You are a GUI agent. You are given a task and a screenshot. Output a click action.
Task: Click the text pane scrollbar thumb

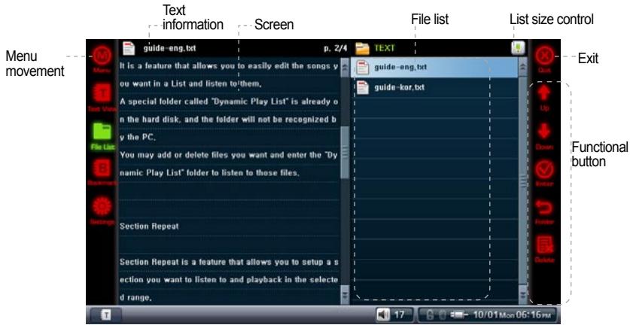point(345,153)
